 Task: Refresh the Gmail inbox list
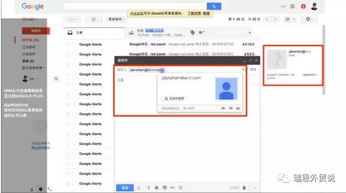tap(94, 19)
